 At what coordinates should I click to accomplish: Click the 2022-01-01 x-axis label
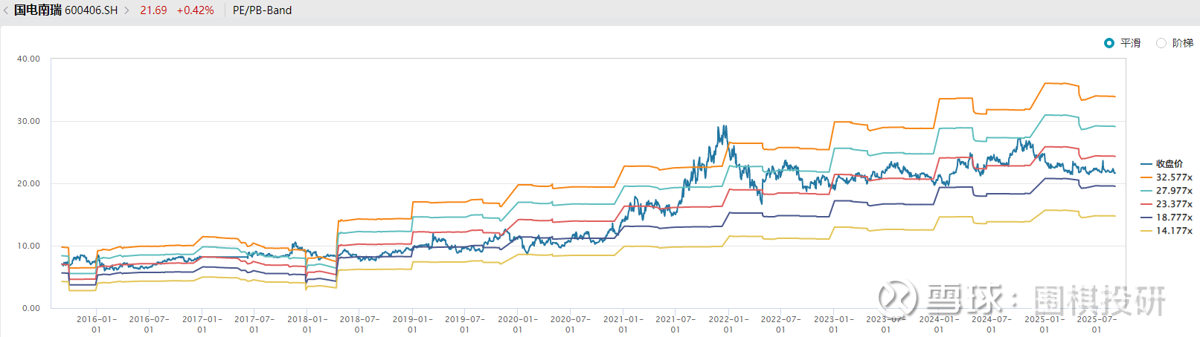(x=728, y=324)
